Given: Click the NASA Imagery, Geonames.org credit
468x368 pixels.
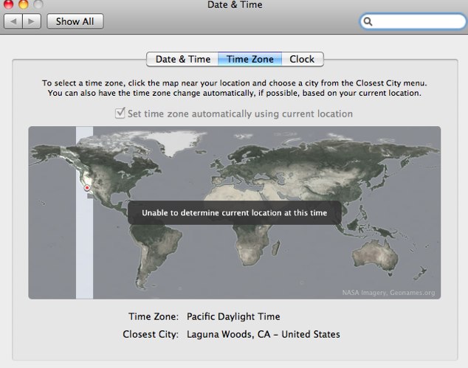Looking at the screenshot, I should [388, 293].
